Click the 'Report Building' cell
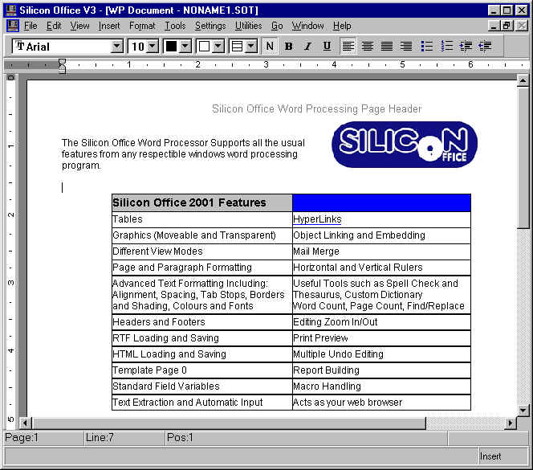Image resolution: width=533 pixels, height=470 pixels. 381,370
